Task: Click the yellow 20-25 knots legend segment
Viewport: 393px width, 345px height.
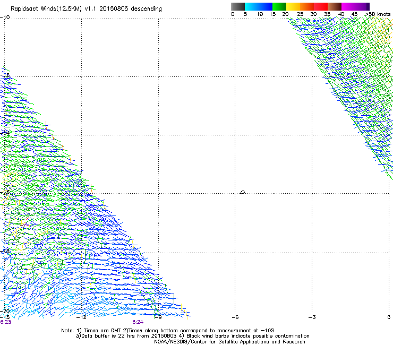Action: [x=293, y=6]
